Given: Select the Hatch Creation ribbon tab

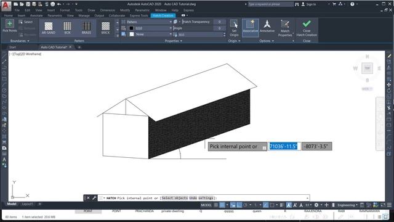Looking at the screenshot, I should coord(163,15).
